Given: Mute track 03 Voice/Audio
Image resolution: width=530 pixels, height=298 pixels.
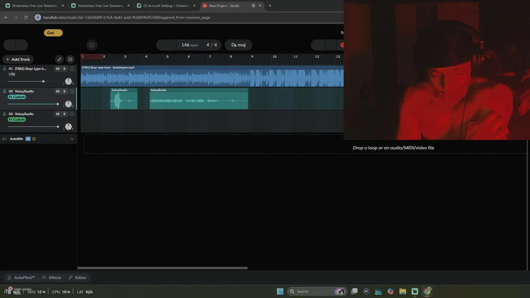Looking at the screenshot, I should pos(58,114).
